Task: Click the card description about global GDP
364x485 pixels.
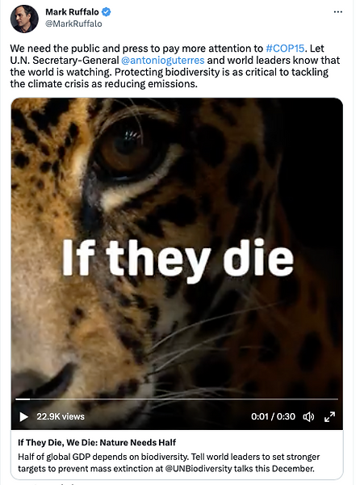Action: point(169,462)
